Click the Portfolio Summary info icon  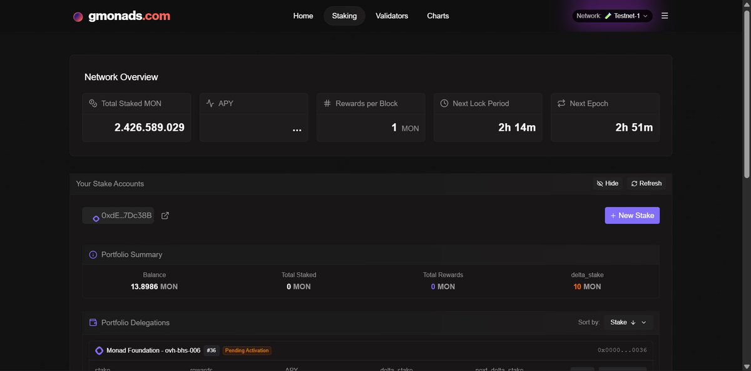pos(93,255)
